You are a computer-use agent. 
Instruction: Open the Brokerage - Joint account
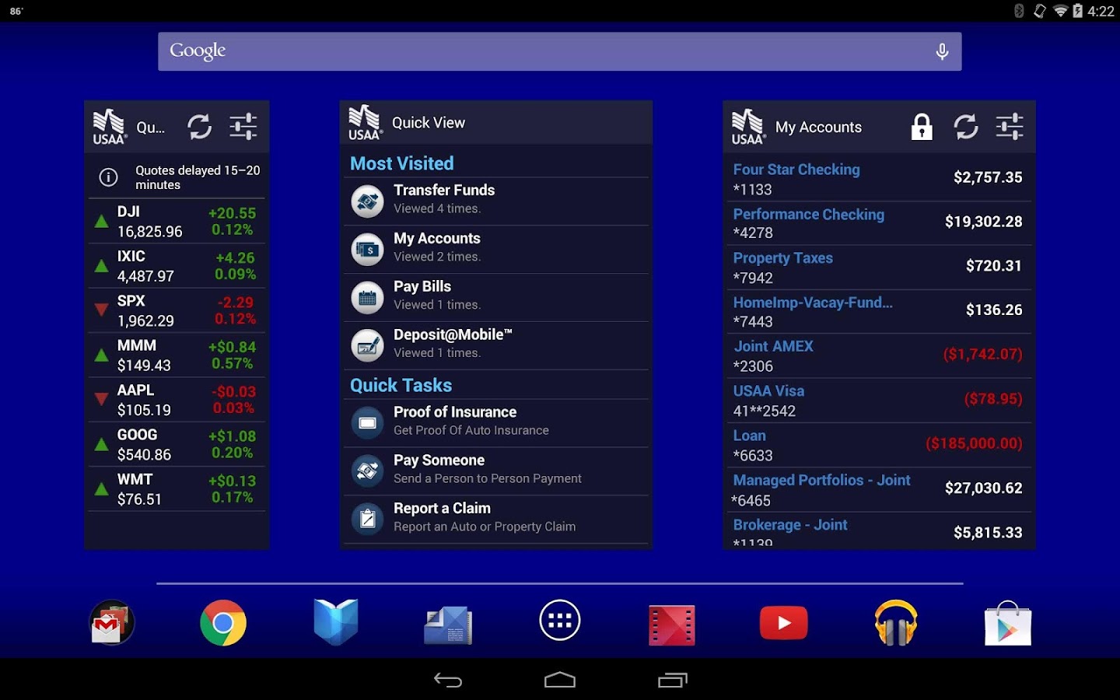(x=879, y=529)
